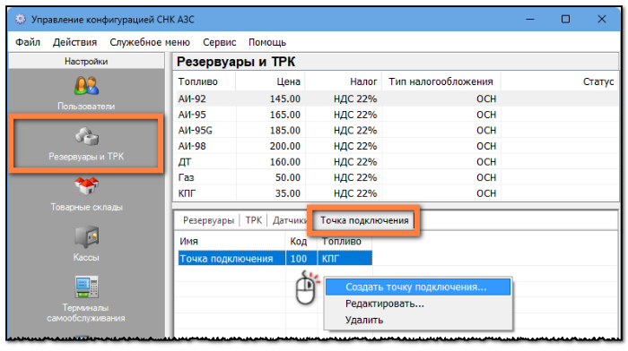Image resolution: width=628 pixels, height=351 pixels.
Task: Open the Служебное меню menu
Action: click(x=150, y=42)
